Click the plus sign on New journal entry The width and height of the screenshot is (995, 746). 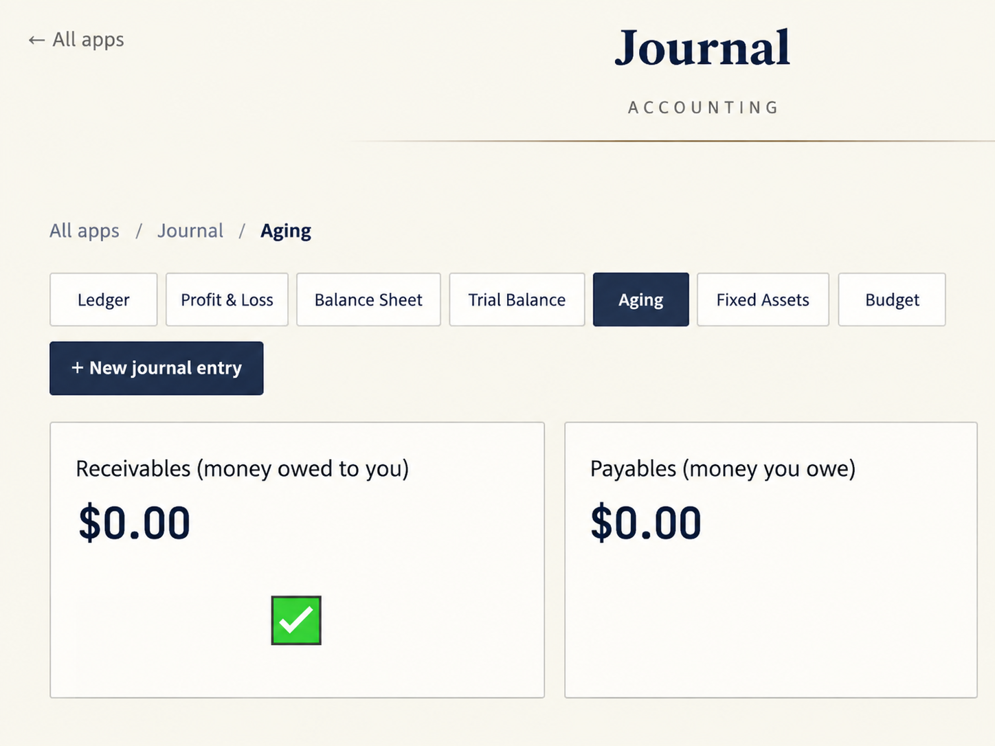coord(78,368)
